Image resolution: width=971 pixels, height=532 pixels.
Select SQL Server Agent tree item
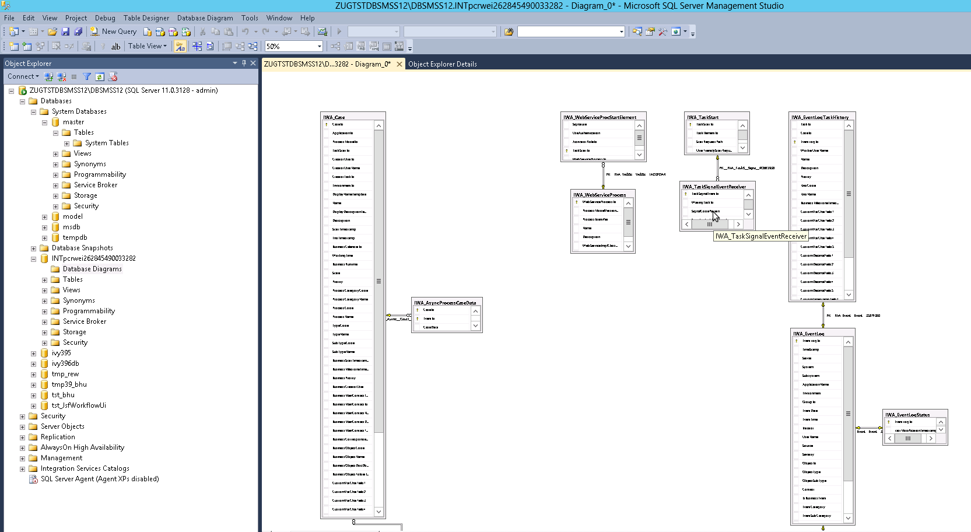pos(100,479)
